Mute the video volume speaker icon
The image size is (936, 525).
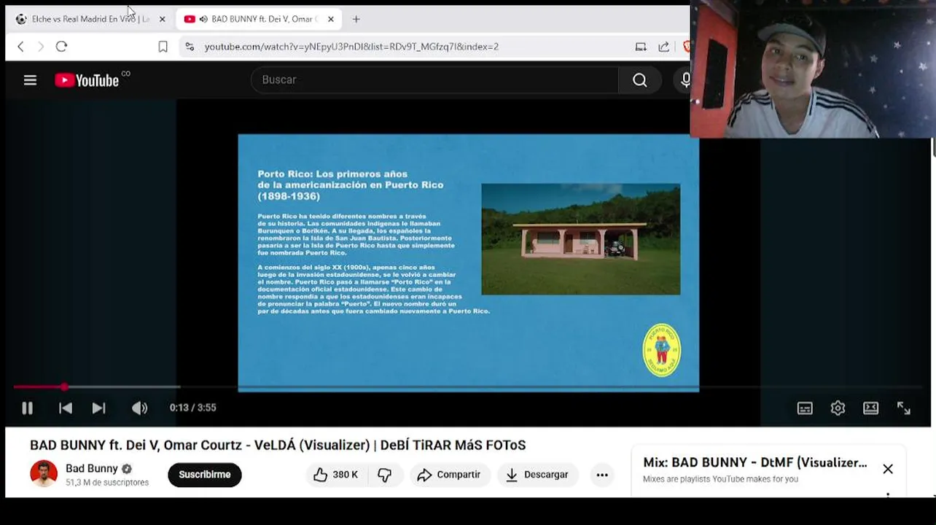(x=139, y=408)
